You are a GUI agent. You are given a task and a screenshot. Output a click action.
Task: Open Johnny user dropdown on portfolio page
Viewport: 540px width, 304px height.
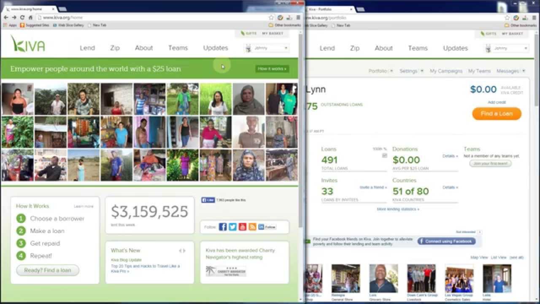pos(506,49)
